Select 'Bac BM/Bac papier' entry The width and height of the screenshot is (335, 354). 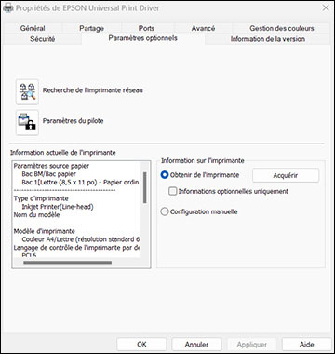pyautogui.click(x=49, y=174)
